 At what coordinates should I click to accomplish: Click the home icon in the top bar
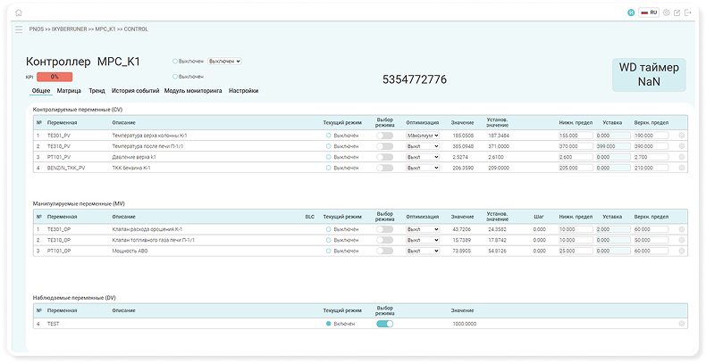click(x=19, y=13)
